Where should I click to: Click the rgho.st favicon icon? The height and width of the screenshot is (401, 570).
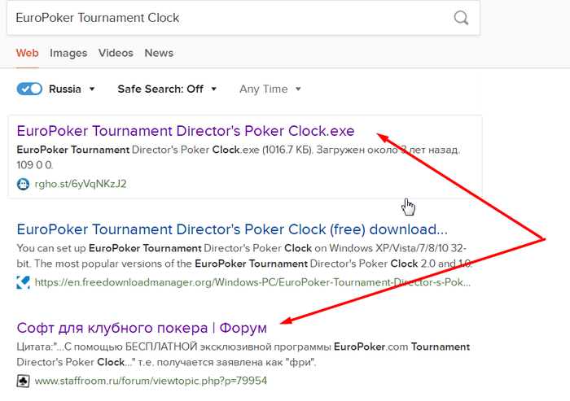click(x=24, y=184)
